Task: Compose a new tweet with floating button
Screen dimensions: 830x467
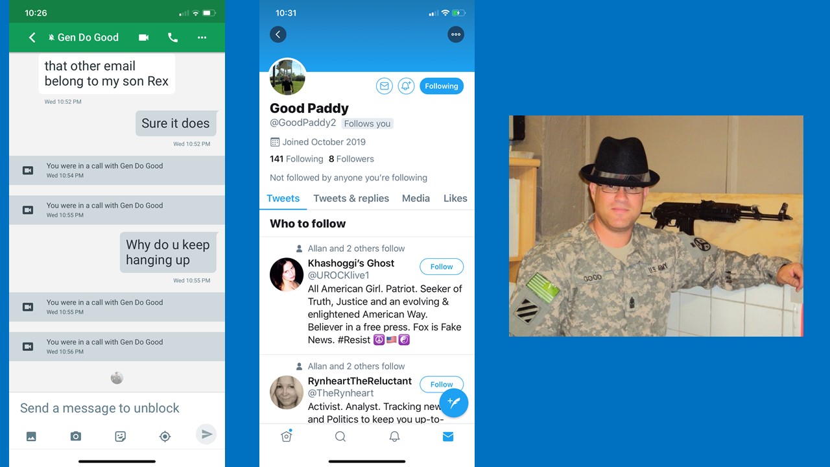Action: (454, 403)
